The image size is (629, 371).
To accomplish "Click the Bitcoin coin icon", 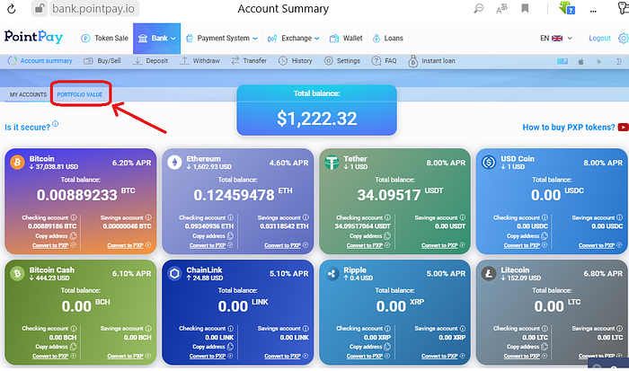I will [x=17, y=163].
